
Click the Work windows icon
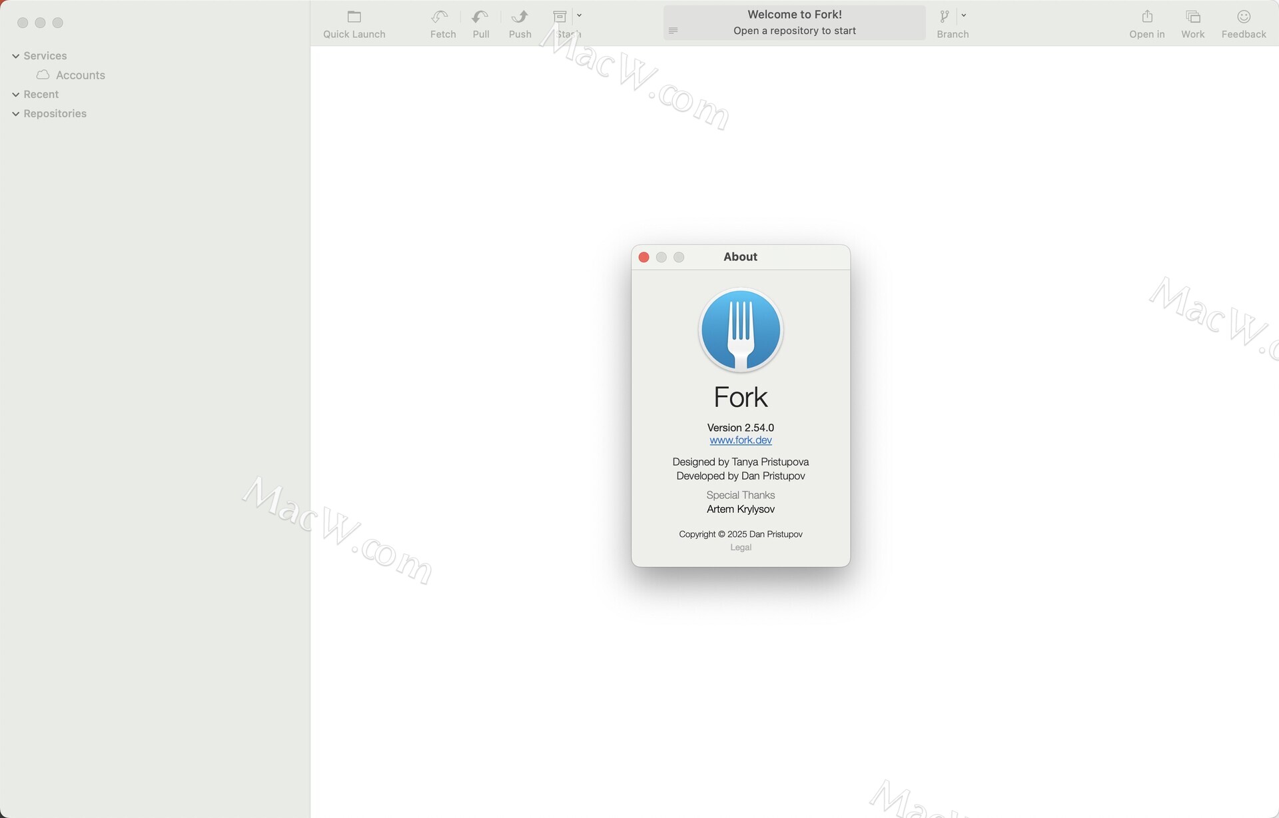[1193, 17]
